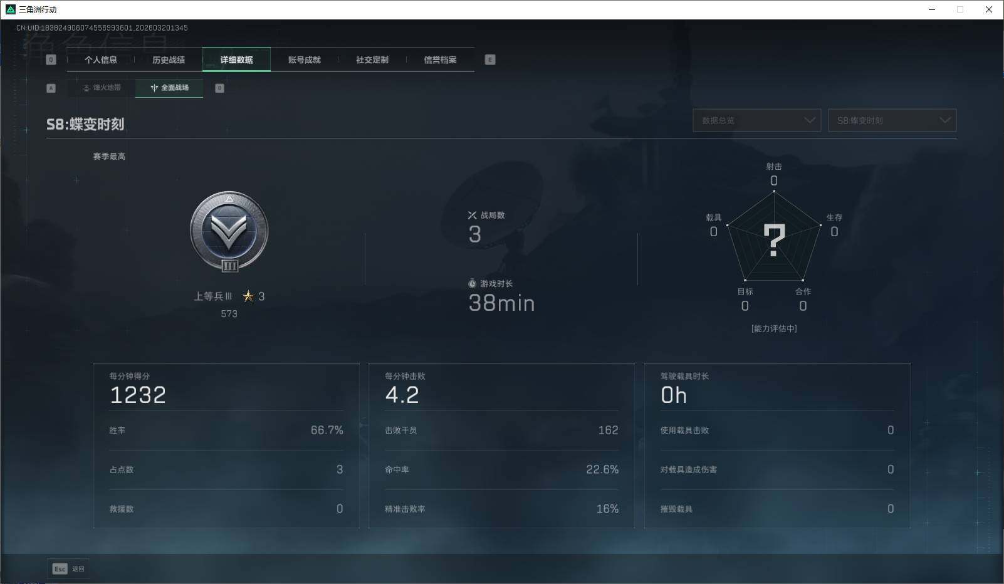Click the 救援数 row
Image resolution: width=1004 pixels, height=584 pixels.
point(226,509)
